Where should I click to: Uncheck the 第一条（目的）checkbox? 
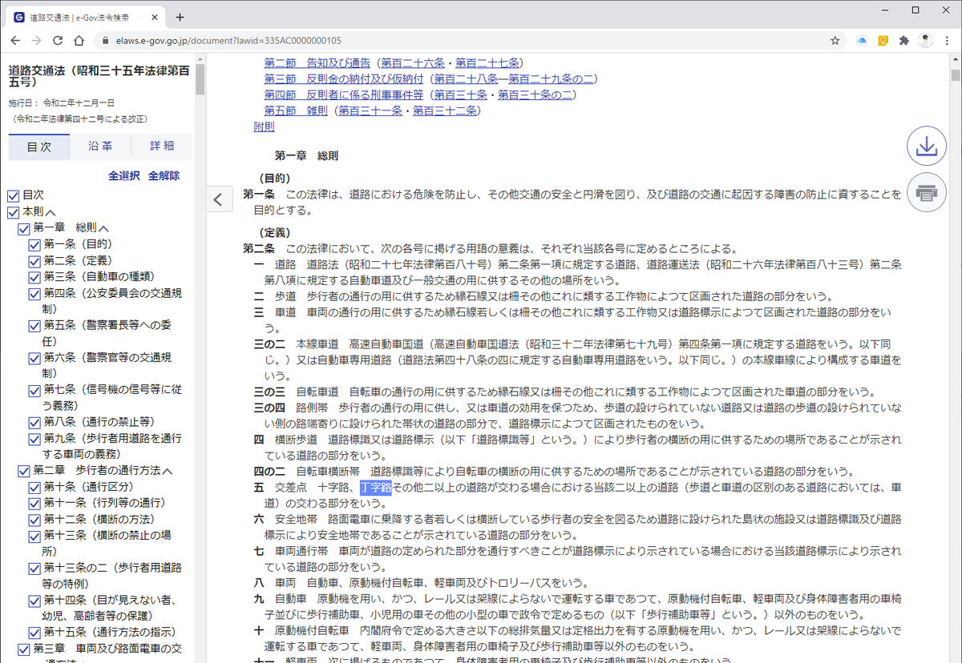click(33, 244)
